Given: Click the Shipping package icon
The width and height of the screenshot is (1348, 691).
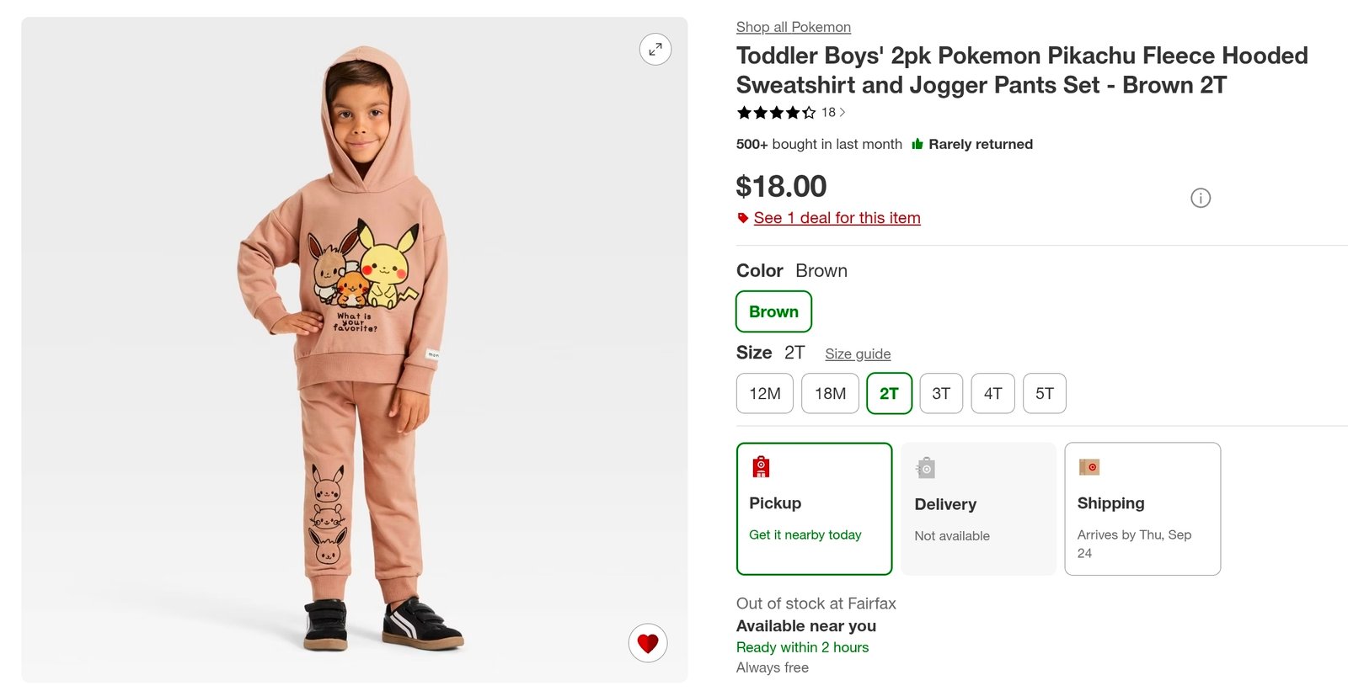Looking at the screenshot, I should click(x=1089, y=466).
